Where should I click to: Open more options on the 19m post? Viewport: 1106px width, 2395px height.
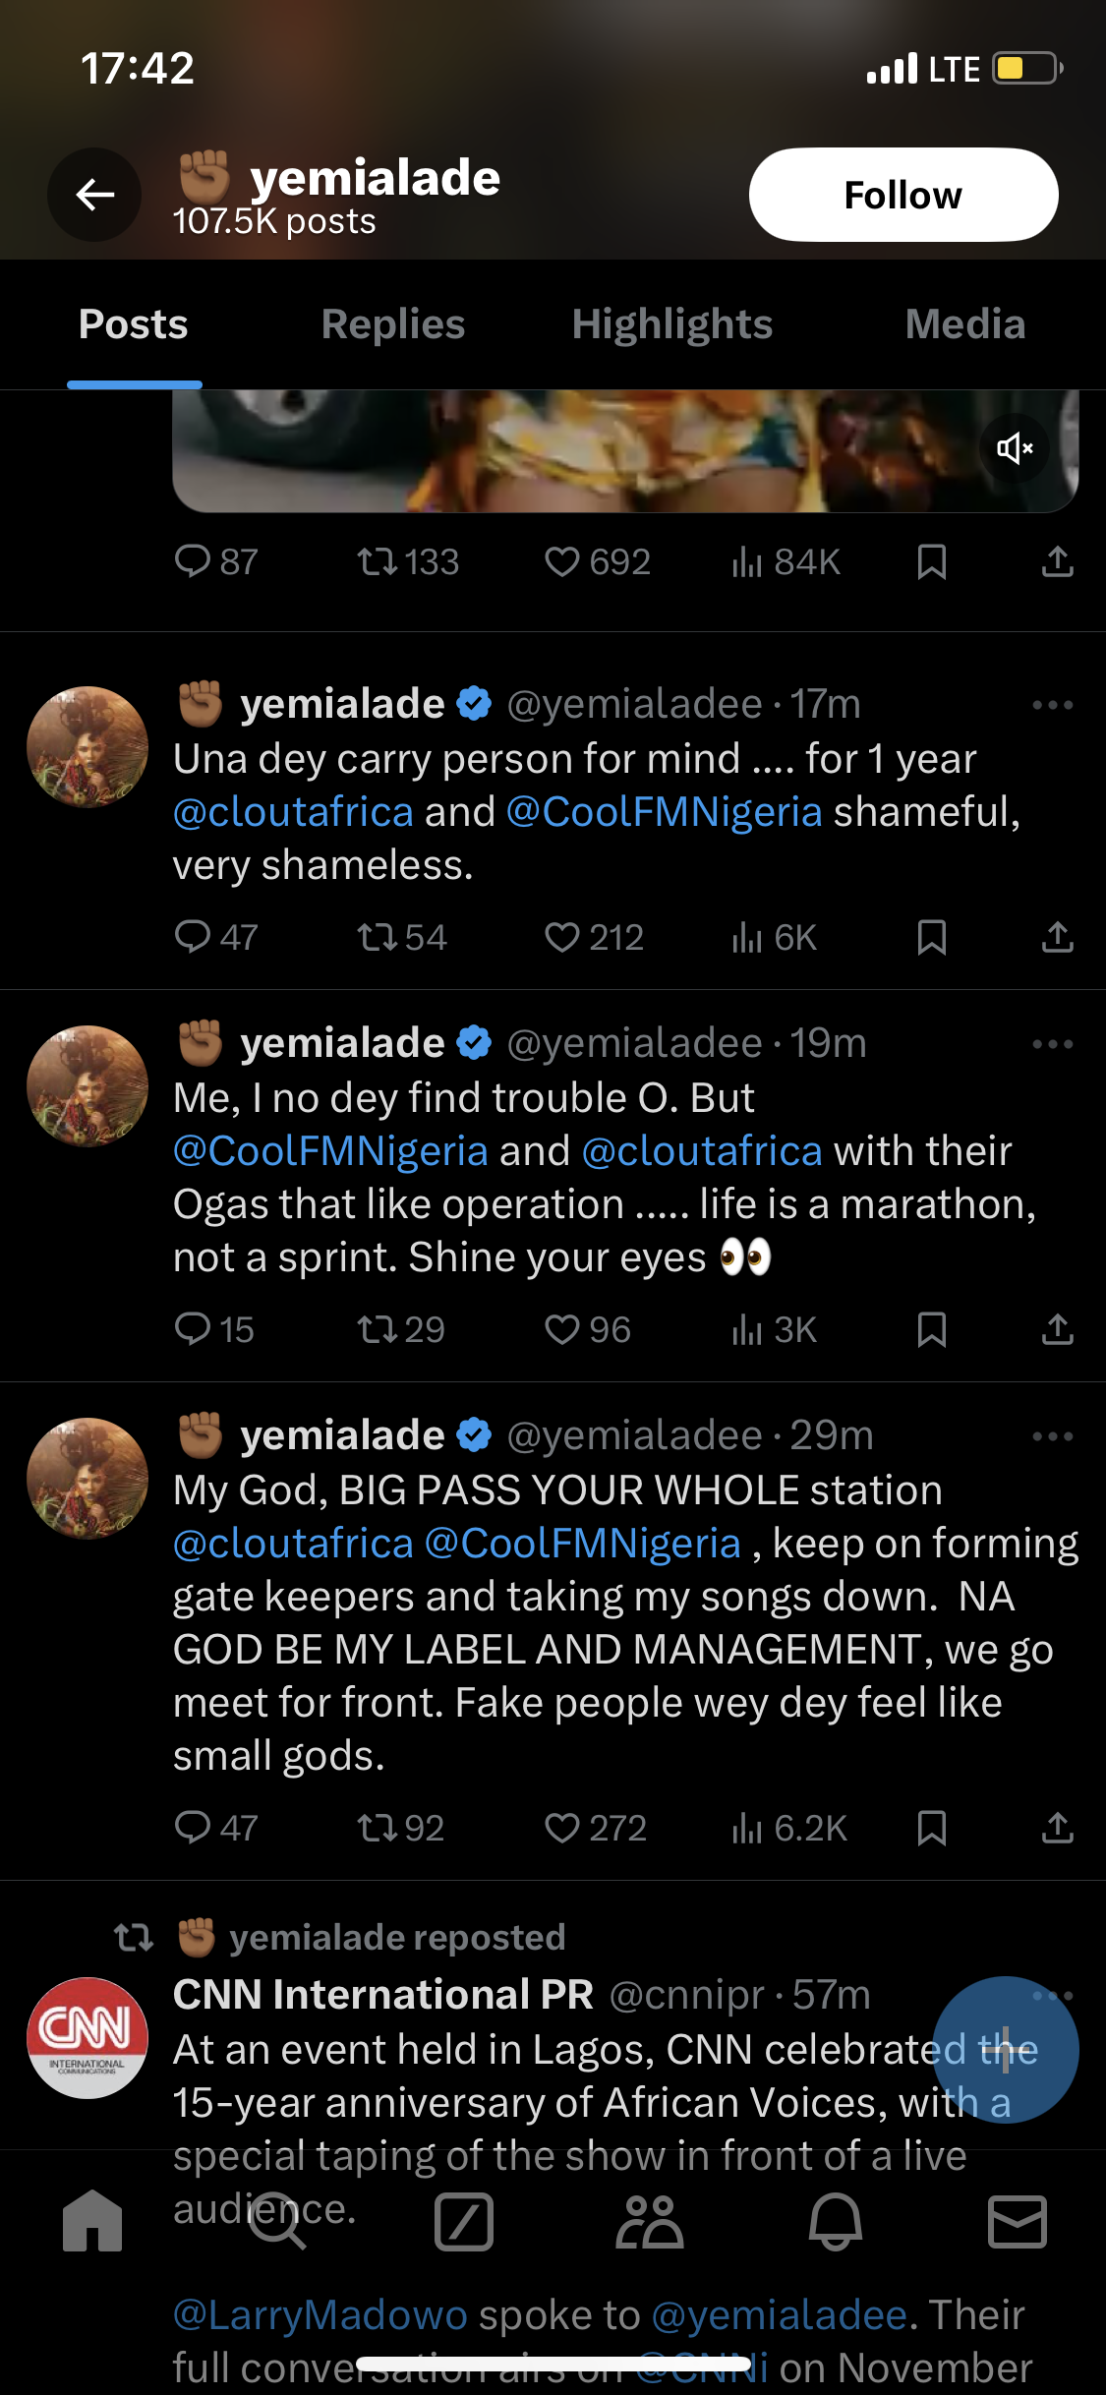tap(1052, 1044)
